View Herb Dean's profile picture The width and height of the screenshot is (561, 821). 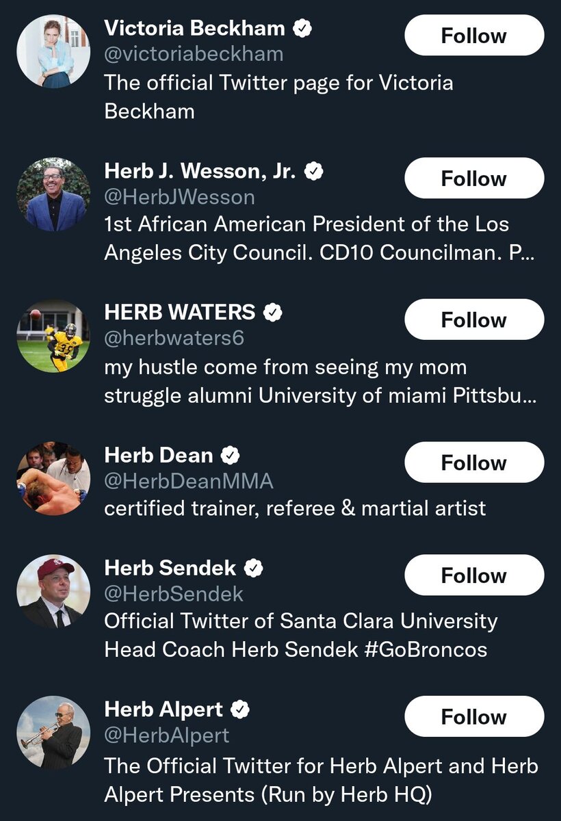tap(53, 478)
